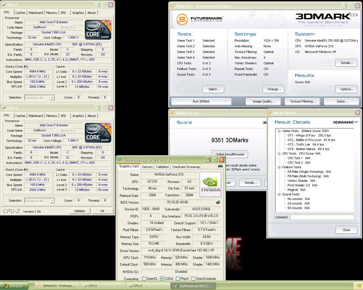The image size is (363, 290).
Task: Click the NVIDIA logo in GPU-Z
Action: 211,185
